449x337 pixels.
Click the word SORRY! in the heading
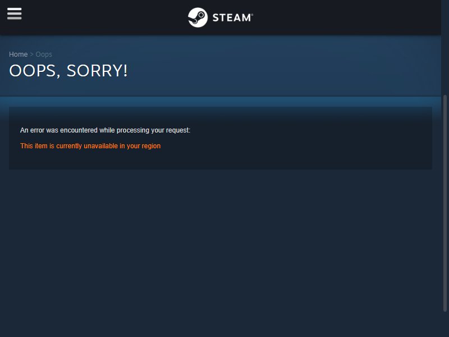97,71
